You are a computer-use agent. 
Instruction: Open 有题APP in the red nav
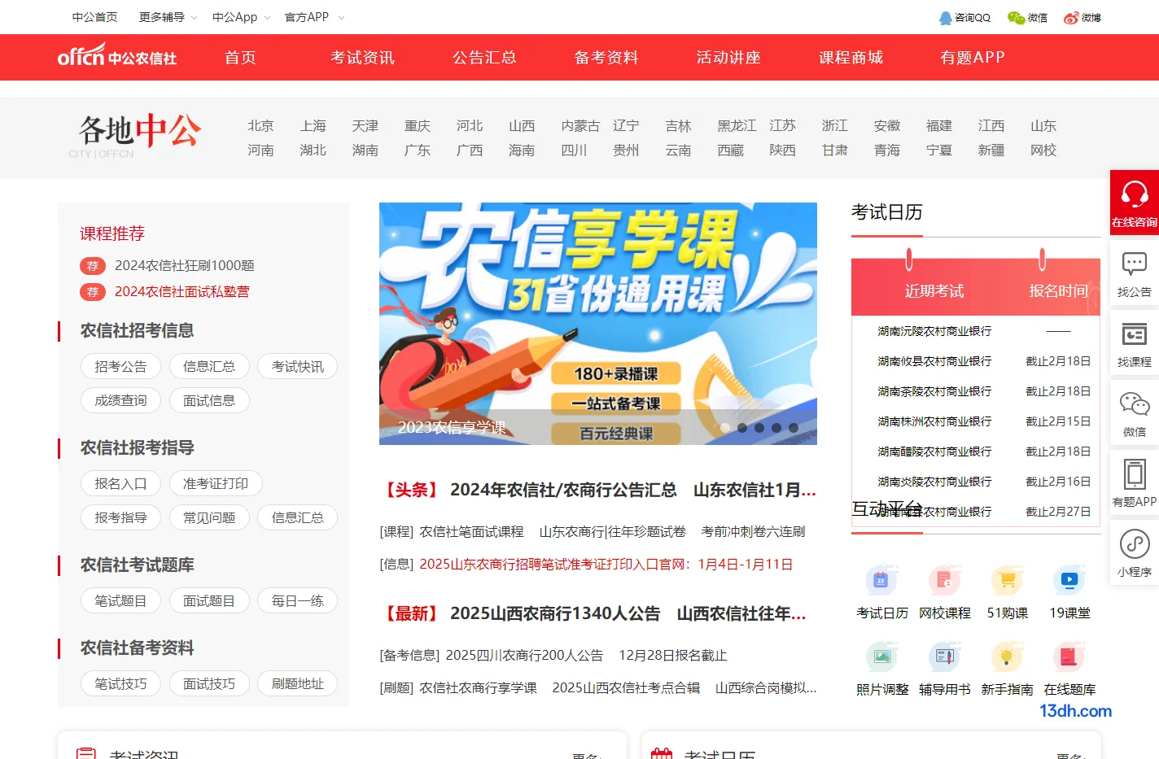pos(973,57)
